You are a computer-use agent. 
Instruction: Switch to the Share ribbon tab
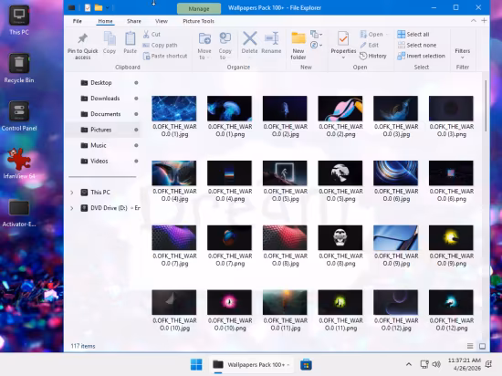(x=134, y=21)
